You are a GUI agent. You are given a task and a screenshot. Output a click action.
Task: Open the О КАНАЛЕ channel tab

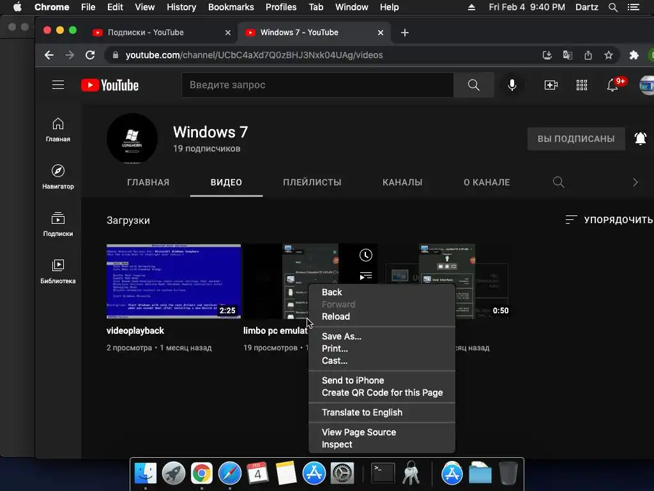click(487, 182)
